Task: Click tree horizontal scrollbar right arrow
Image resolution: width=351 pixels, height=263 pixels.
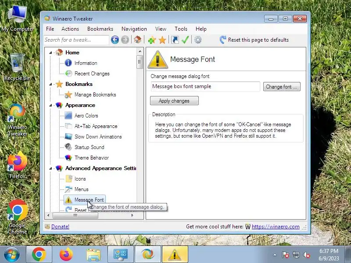Action: (133, 215)
